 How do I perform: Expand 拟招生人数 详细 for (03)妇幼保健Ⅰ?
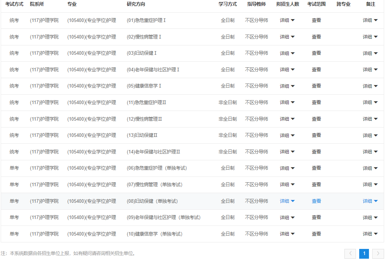pyautogui.click(x=287, y=53)
